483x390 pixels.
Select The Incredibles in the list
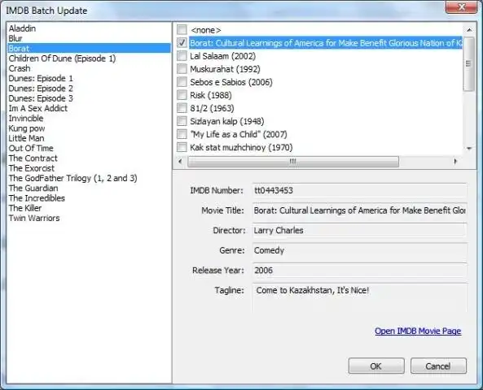click(x=37, y=198)
